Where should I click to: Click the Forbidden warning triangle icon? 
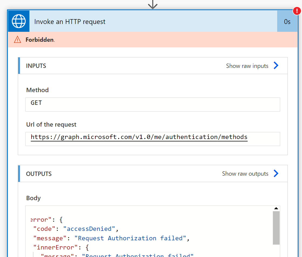[x=18, y=40]
